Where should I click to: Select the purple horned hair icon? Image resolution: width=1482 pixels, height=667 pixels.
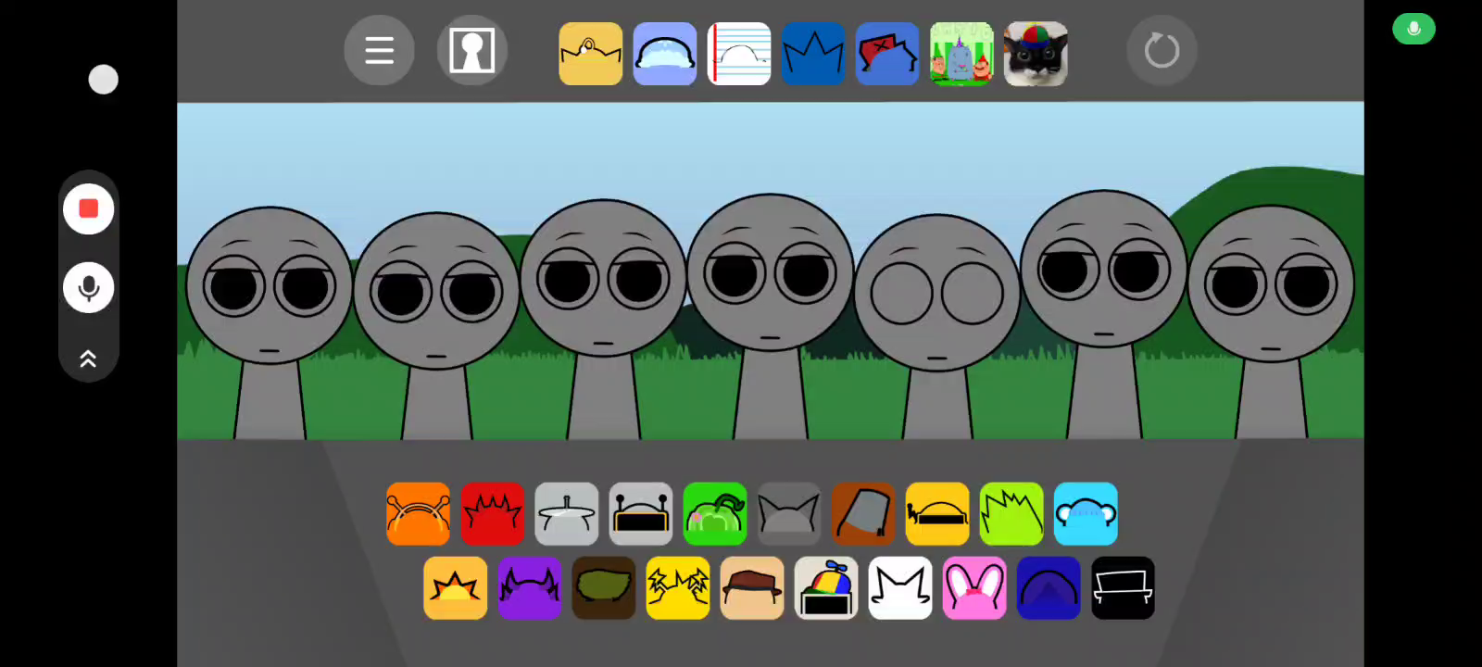(x=529, y=588)
